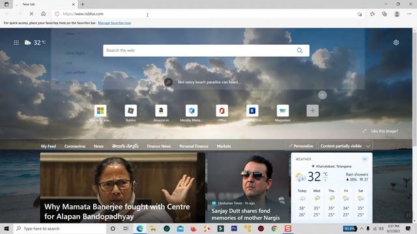This screenshot has width=417, height=234.
Task: Select the Markets feed tab
Action: click(x=223, y=146)
